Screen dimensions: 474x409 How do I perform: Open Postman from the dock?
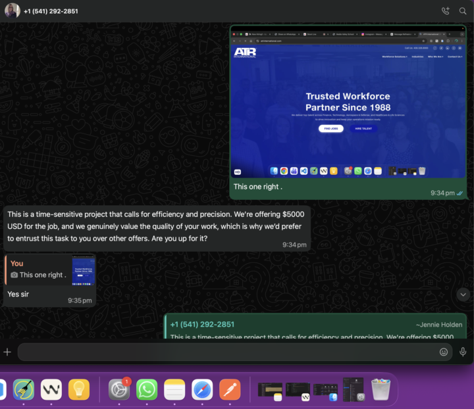point(230,389)
